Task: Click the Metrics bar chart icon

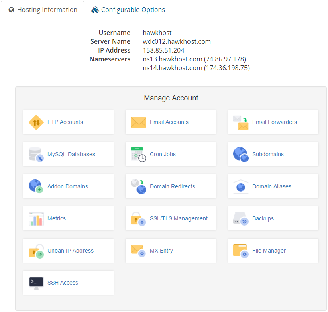Action: [x=36, y=219]
